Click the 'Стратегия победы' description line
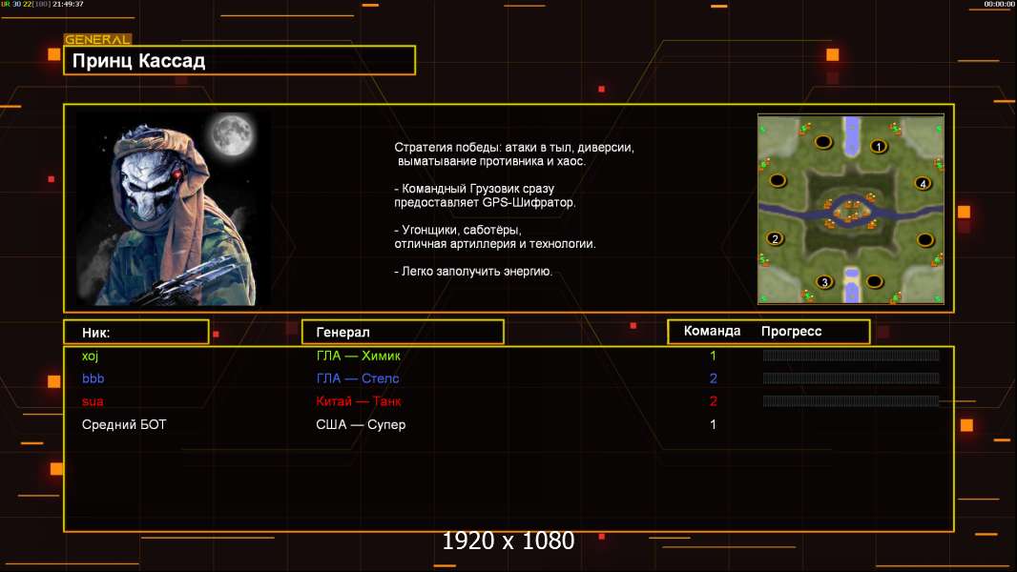This screenshot has width=1017, height=572. click(x=514, y=148)
